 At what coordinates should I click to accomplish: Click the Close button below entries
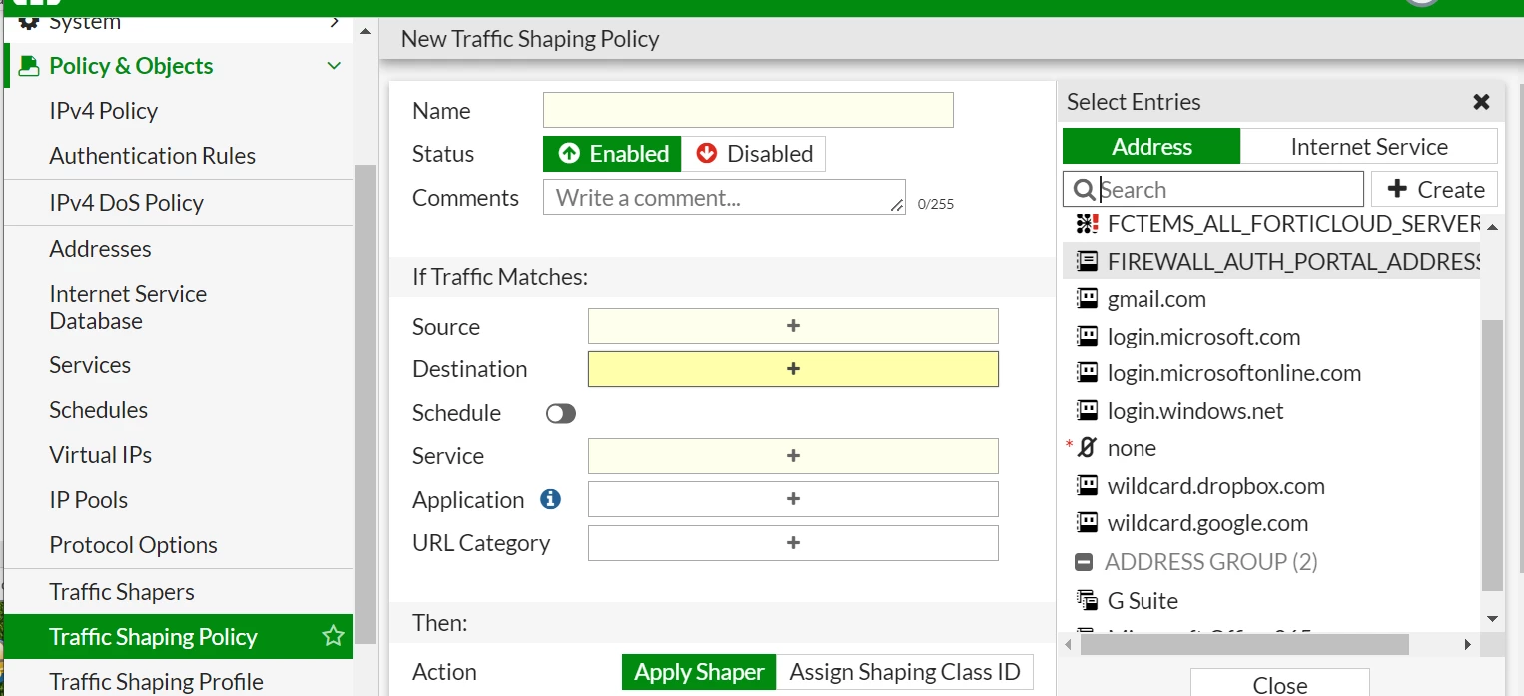click(1279, 684)
